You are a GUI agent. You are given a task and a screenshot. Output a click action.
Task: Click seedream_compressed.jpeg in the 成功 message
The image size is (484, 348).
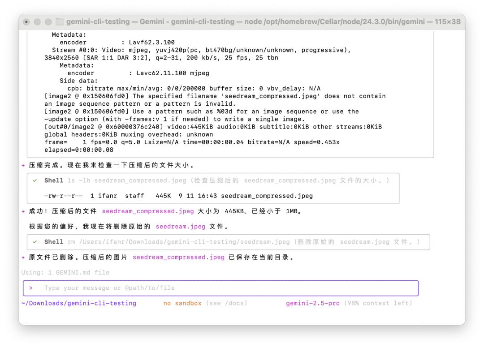148,211
